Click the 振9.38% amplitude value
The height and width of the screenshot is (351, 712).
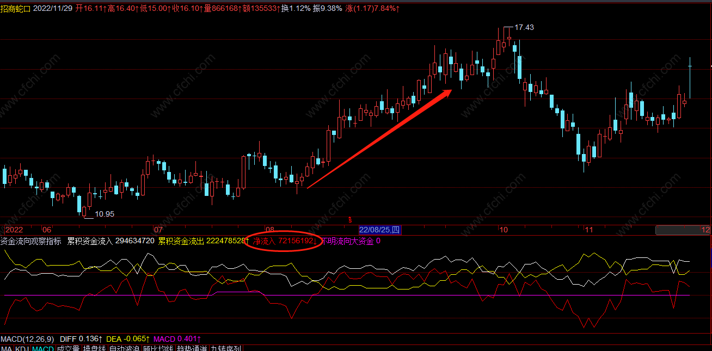(x=328, y=9)
